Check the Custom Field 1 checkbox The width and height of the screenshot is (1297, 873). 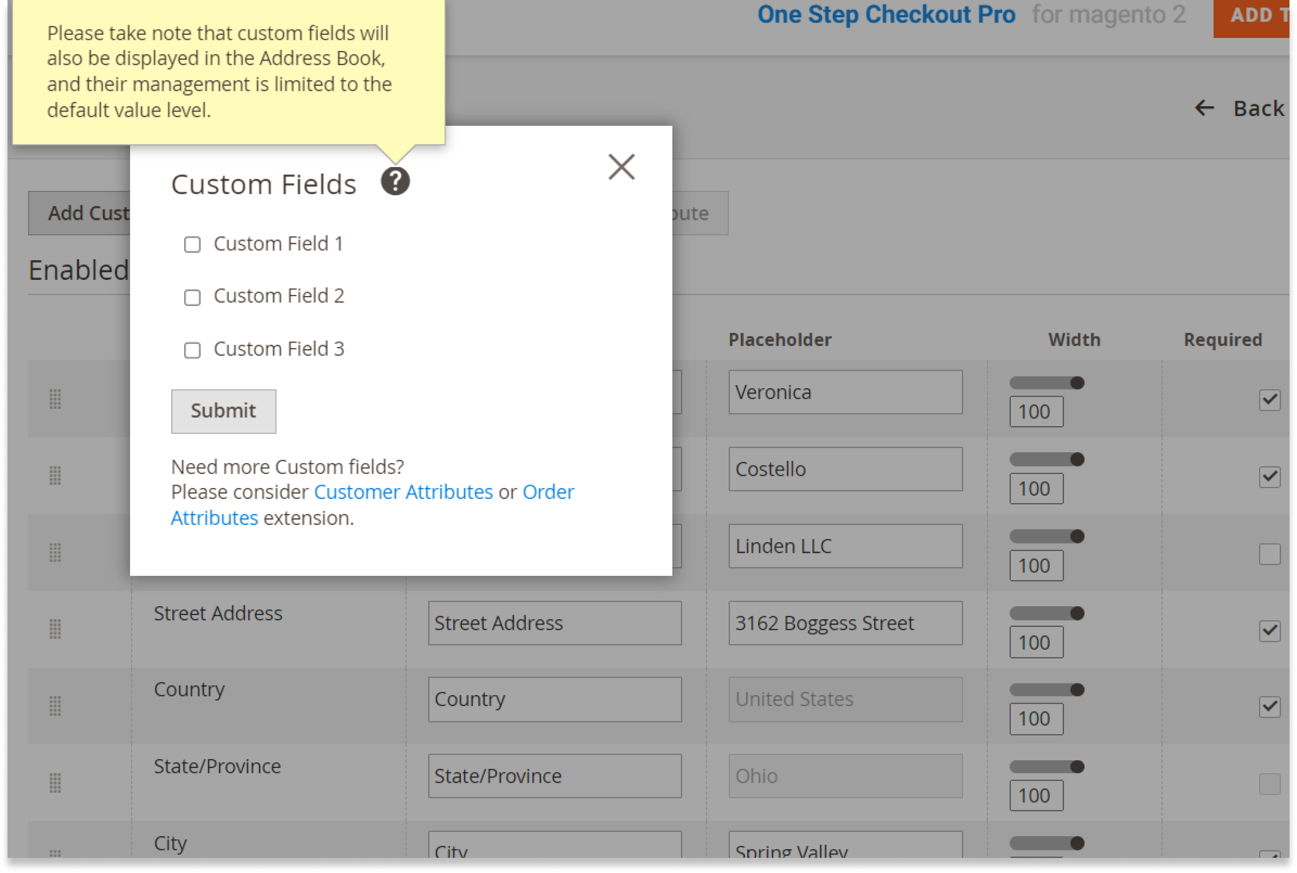[192, 244]
